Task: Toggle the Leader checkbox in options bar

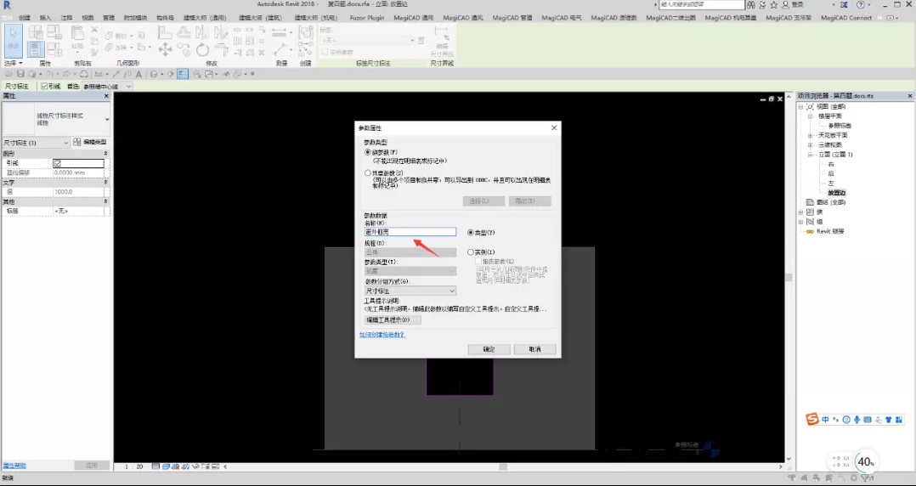Action: [x=44, y=86]
